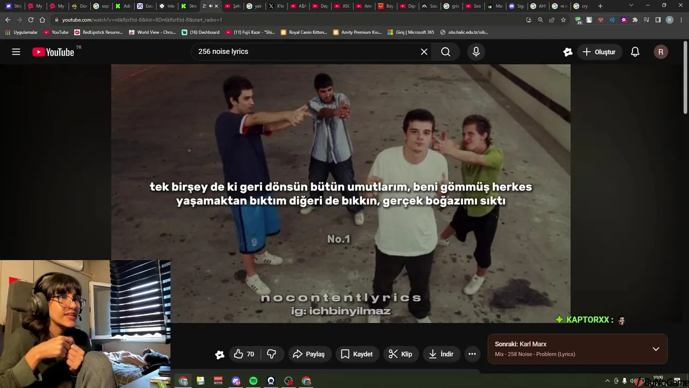Image resolution: width=689 pixels, height=388 pixels.
Task: Switch to the yak tab
Action: (x=255, y=6)
